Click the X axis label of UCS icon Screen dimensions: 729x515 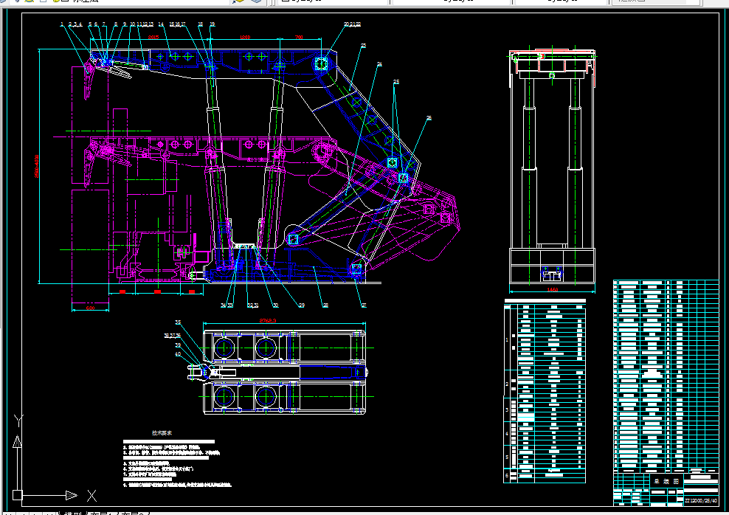coord(91,496)
